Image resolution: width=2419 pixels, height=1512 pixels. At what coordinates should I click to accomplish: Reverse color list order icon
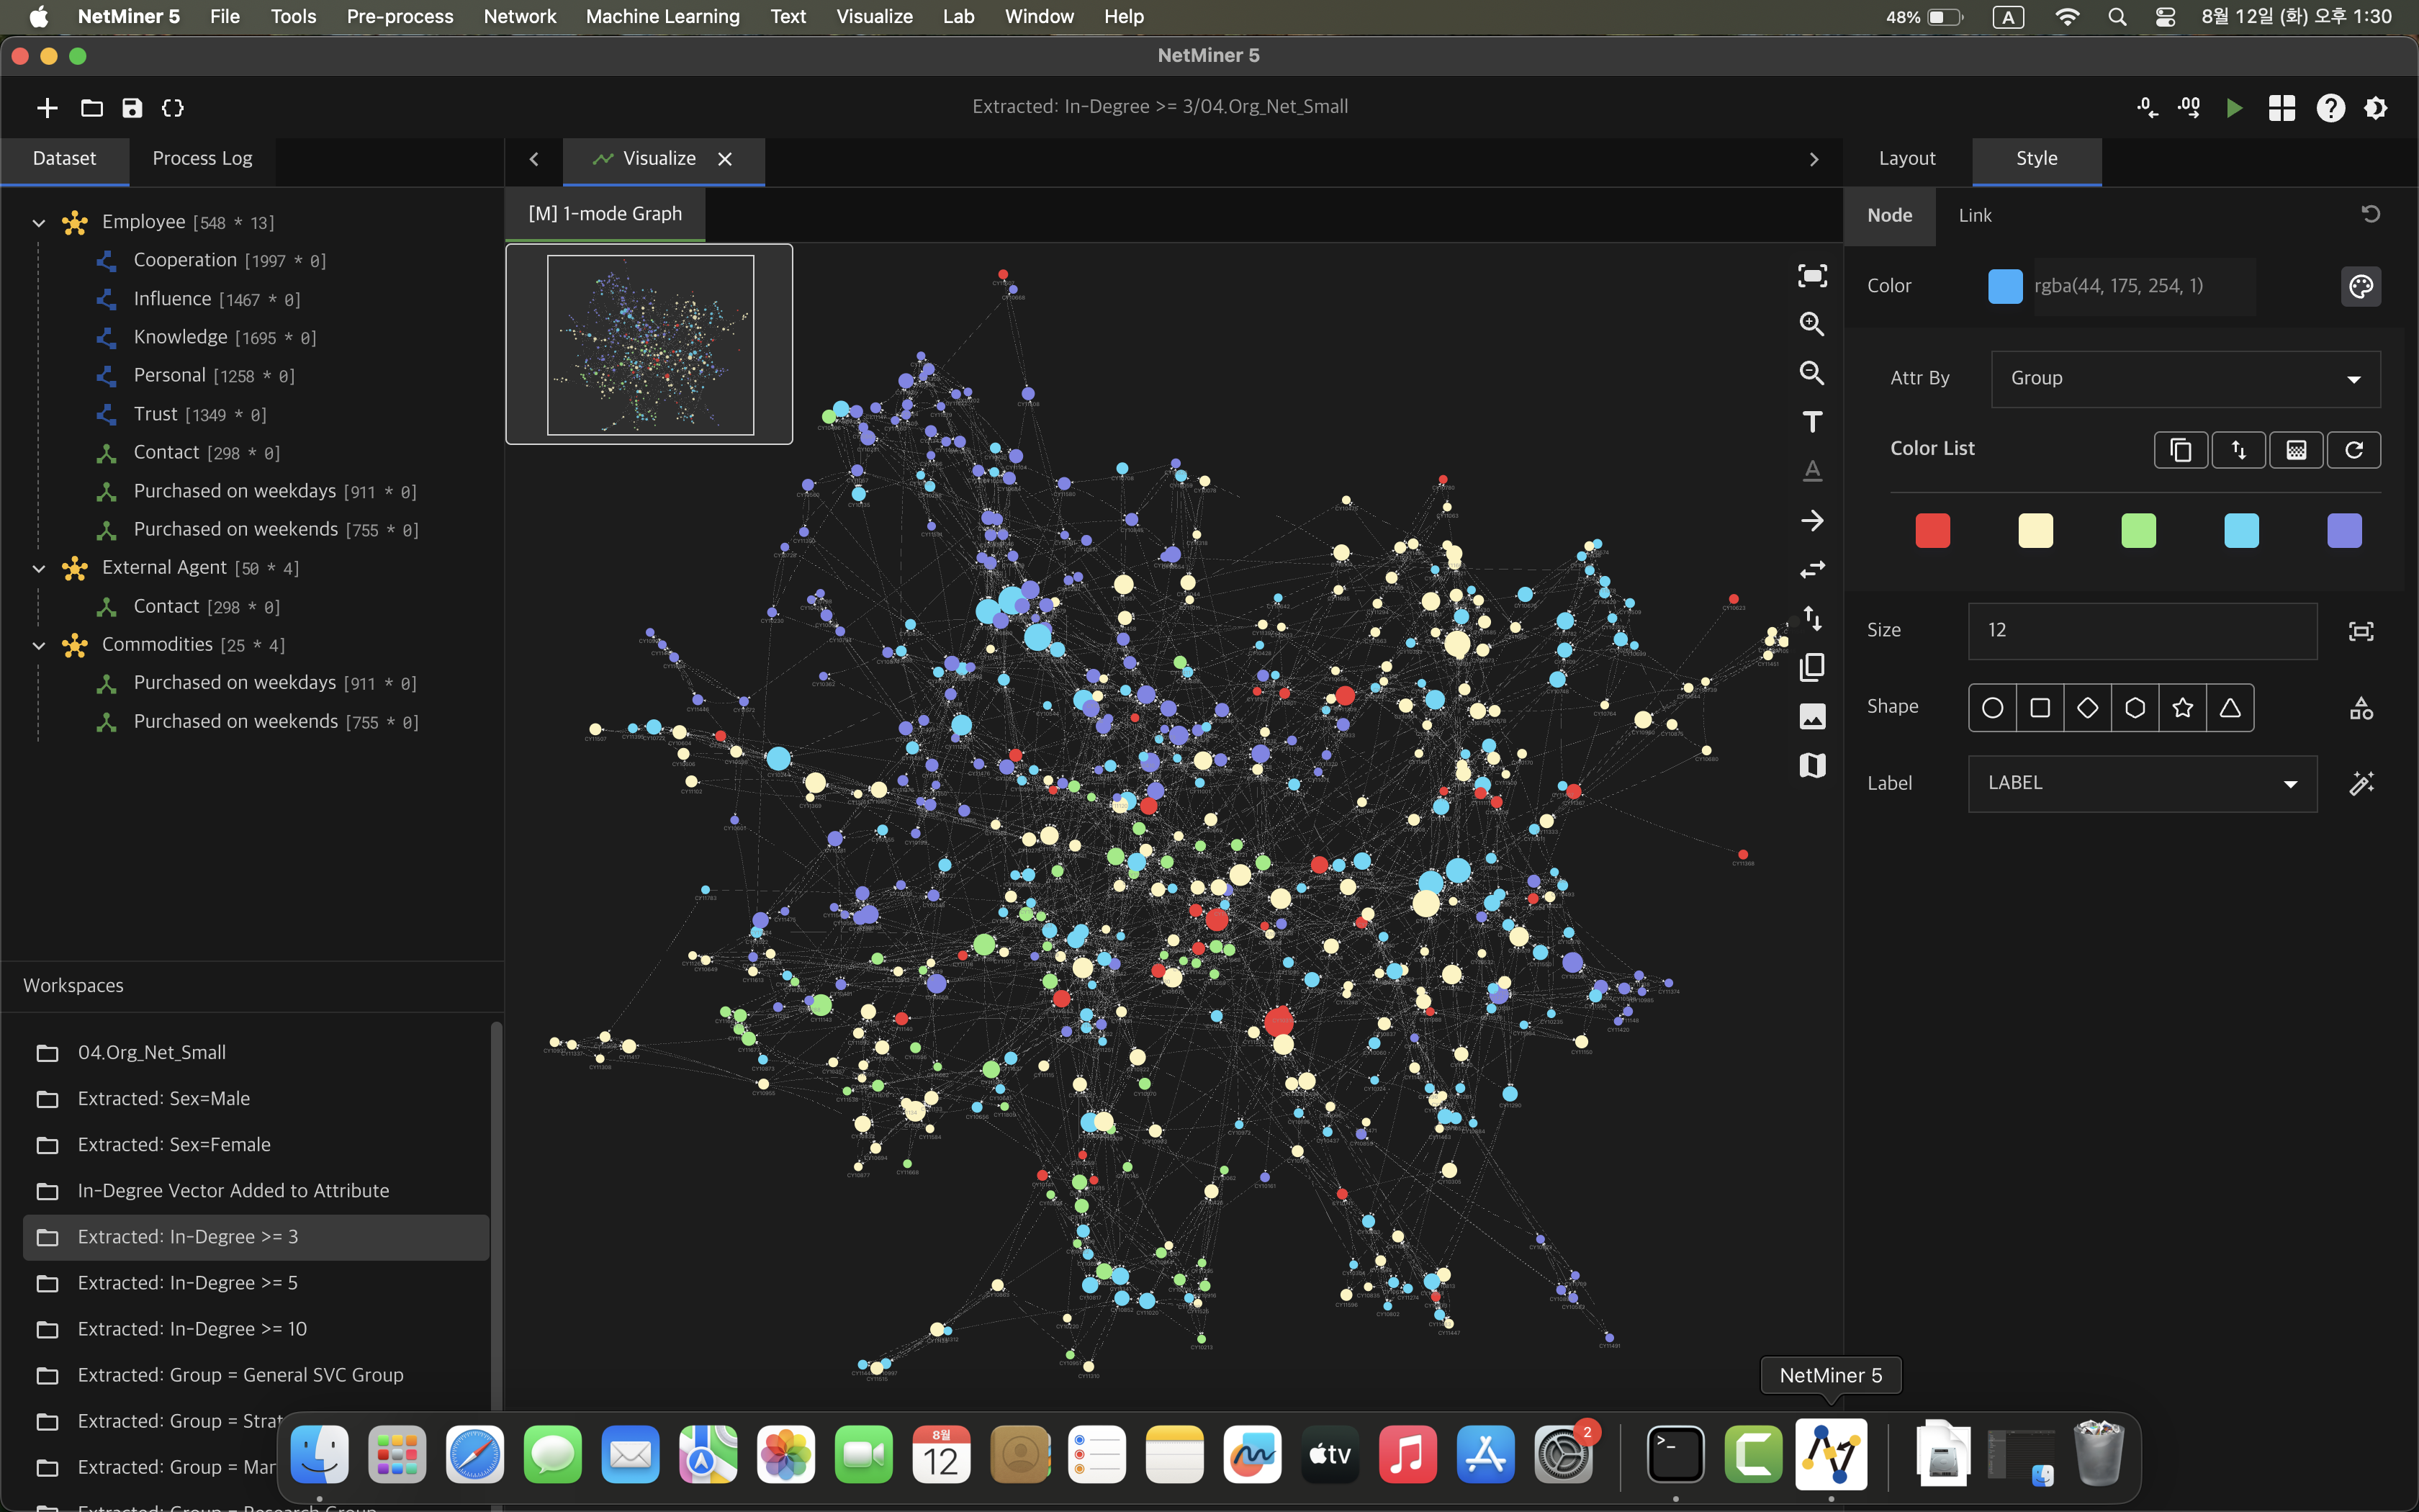(x=2239, y=450)
